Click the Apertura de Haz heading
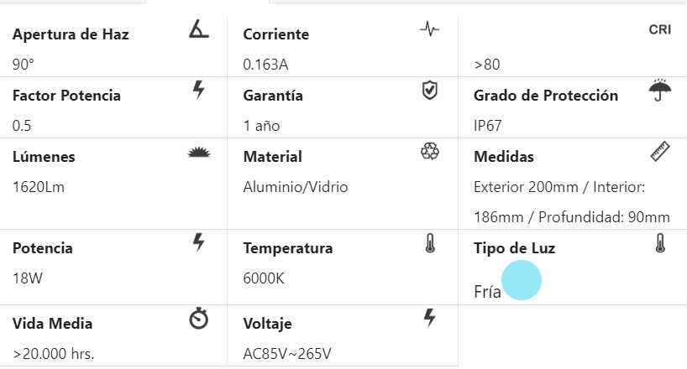This screenshot has width=687, height=369. pos(71,35)
